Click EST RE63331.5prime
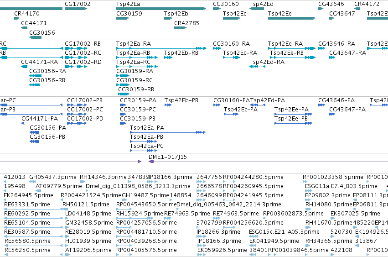 pos(27,205)
